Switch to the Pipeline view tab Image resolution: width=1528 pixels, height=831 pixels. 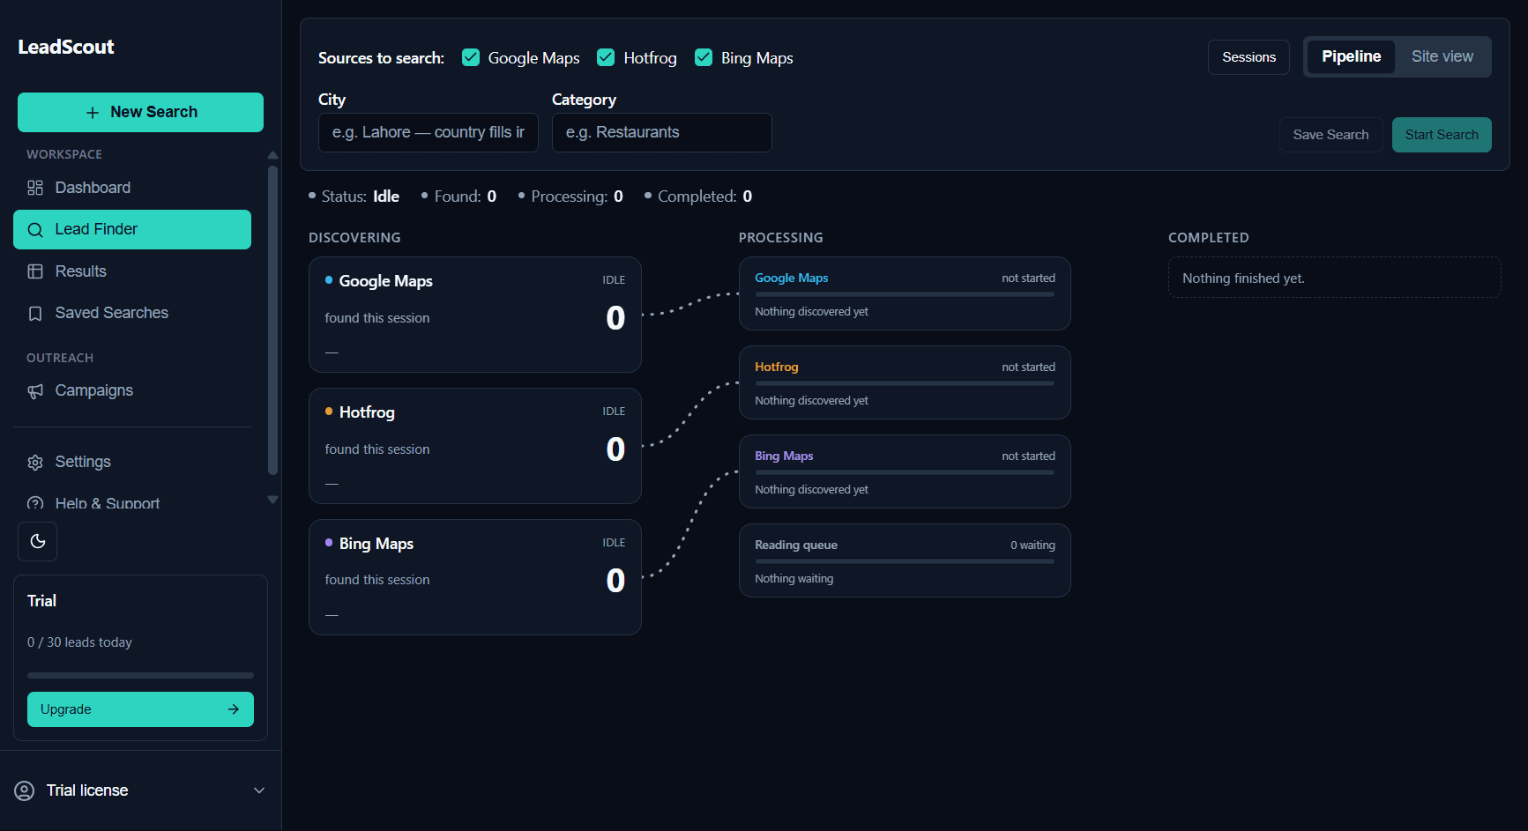[1351, 56]
